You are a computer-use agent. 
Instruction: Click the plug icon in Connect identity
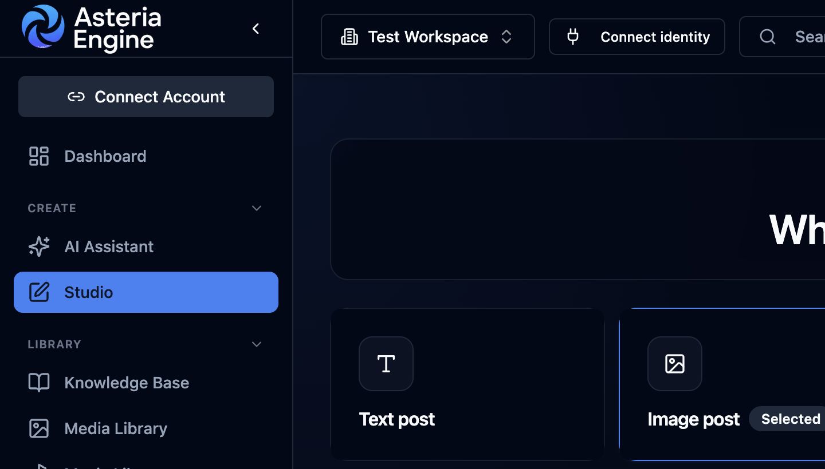coord(573,37)
